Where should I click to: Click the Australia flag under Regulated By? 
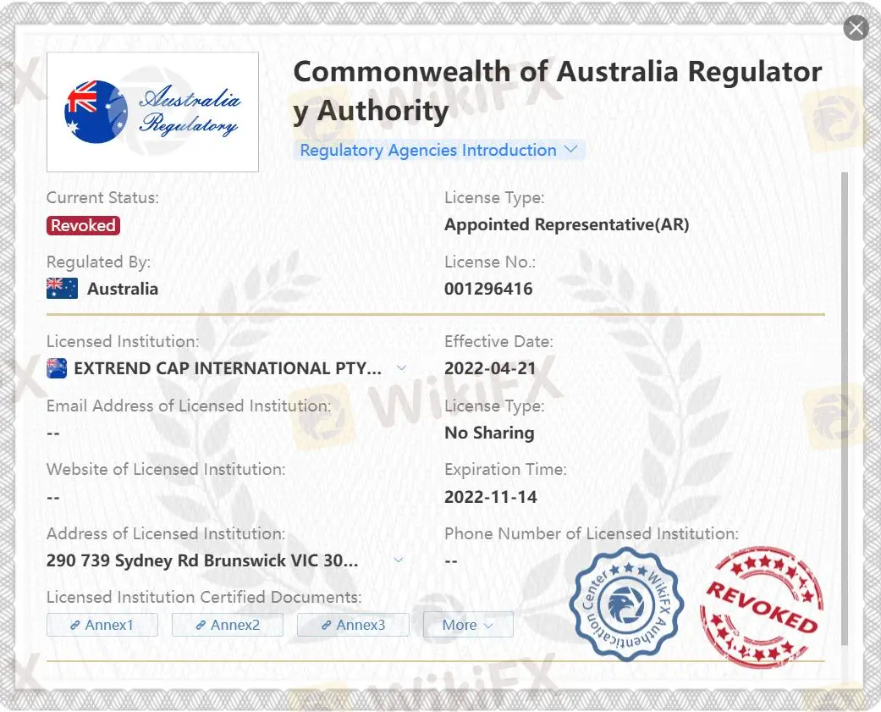62,289
